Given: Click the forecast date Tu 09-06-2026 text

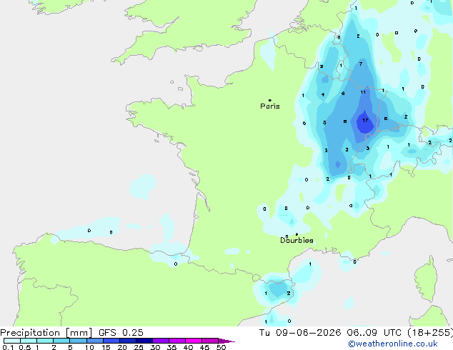Looking at the screenshot, I should tap(300, 333).
